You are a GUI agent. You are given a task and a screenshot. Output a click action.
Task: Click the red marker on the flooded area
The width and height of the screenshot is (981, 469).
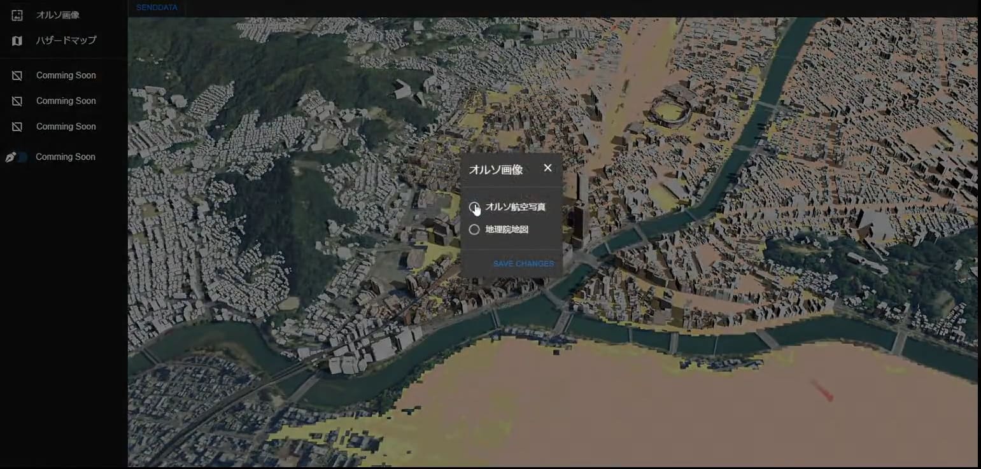tap(822, 389)
